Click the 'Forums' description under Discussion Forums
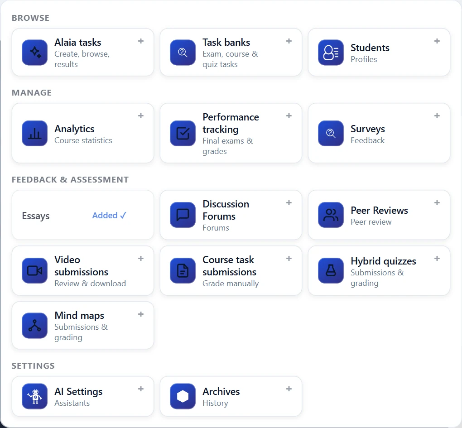 [216, 228]
